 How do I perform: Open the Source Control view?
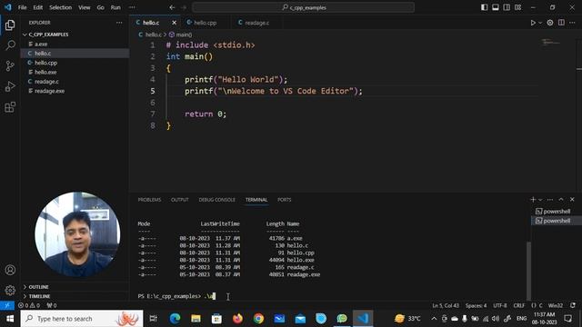pyautogui.click(x=10, y=66)
